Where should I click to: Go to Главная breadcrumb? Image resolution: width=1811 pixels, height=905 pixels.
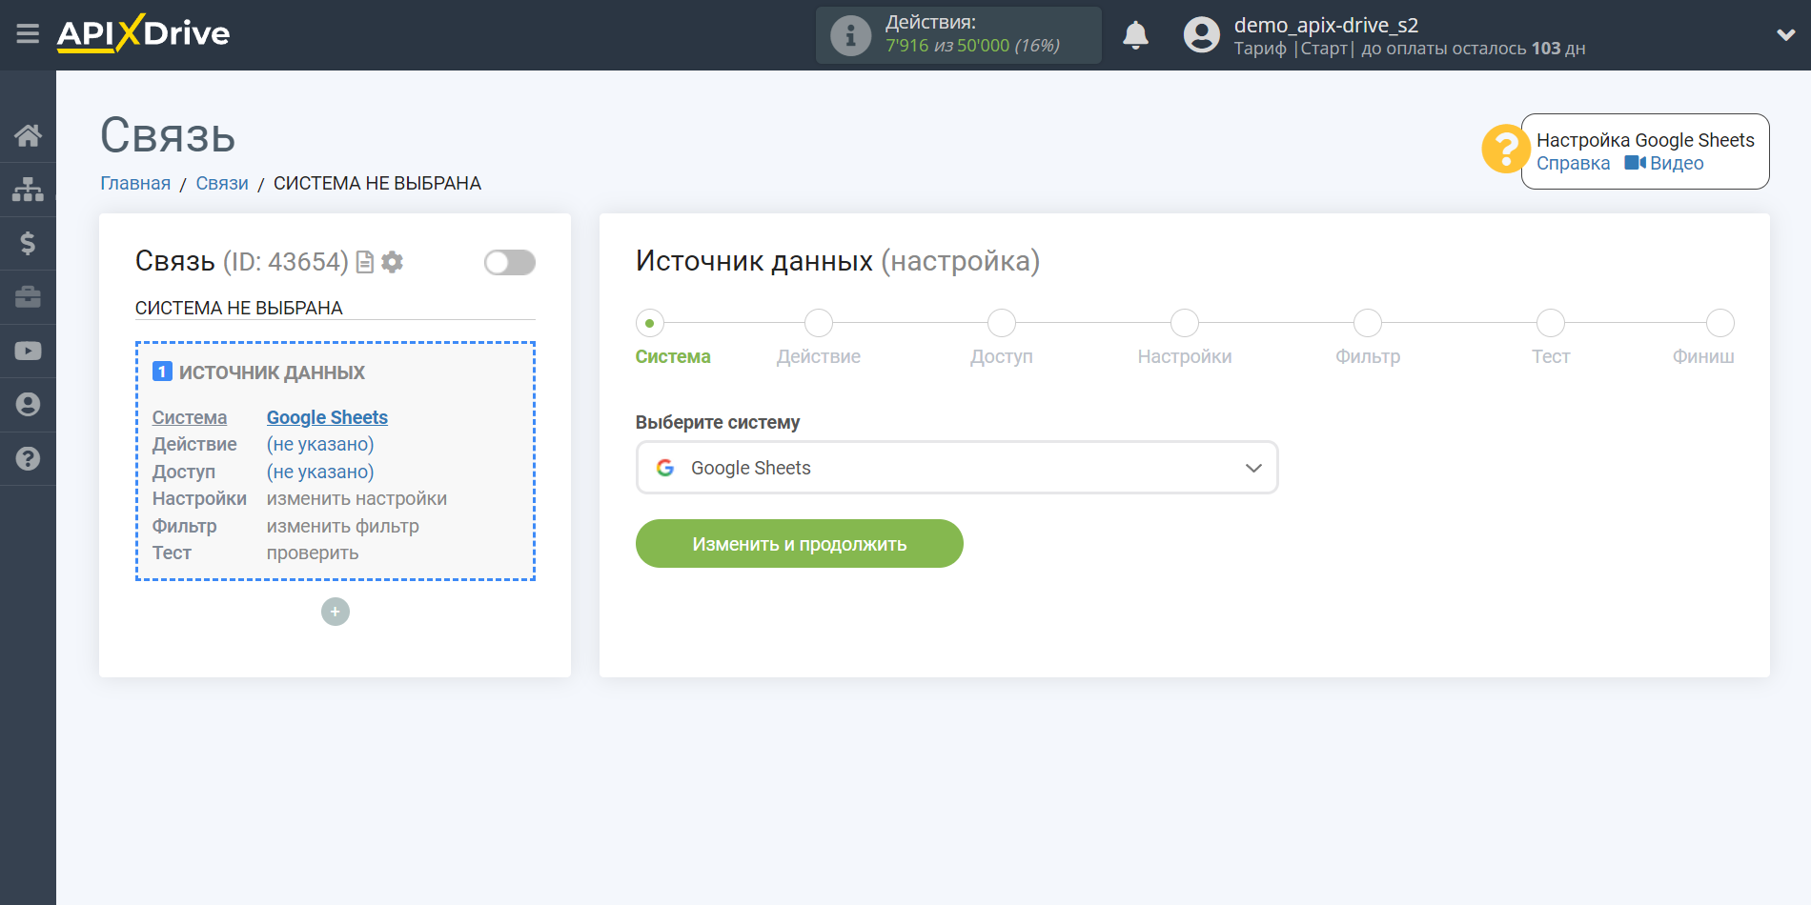(135, 183)
